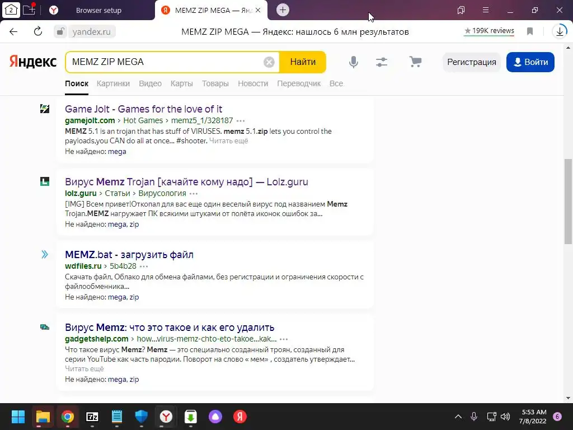Switch to the Картинки tab
The width and height of the screenshot is (573, 430).
point(113,83)
